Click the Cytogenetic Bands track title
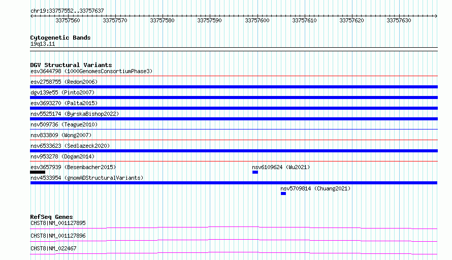 click(x=60, y=38)
